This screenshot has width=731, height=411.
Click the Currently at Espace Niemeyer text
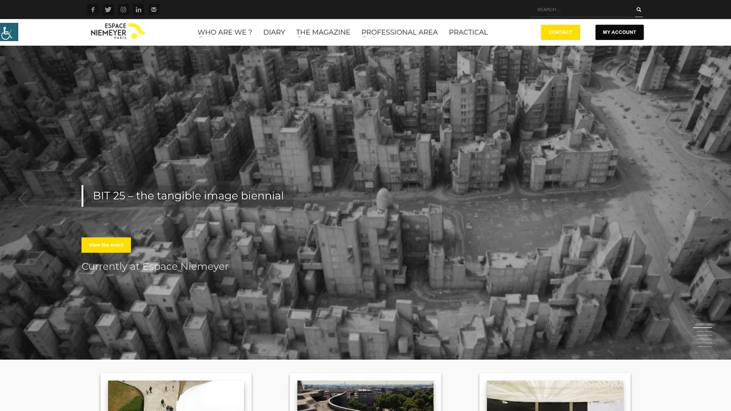(155, 267)
